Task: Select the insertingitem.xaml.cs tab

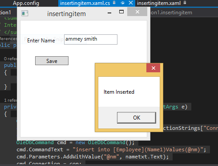Action: pyautogui.click(x=85, y=3)
